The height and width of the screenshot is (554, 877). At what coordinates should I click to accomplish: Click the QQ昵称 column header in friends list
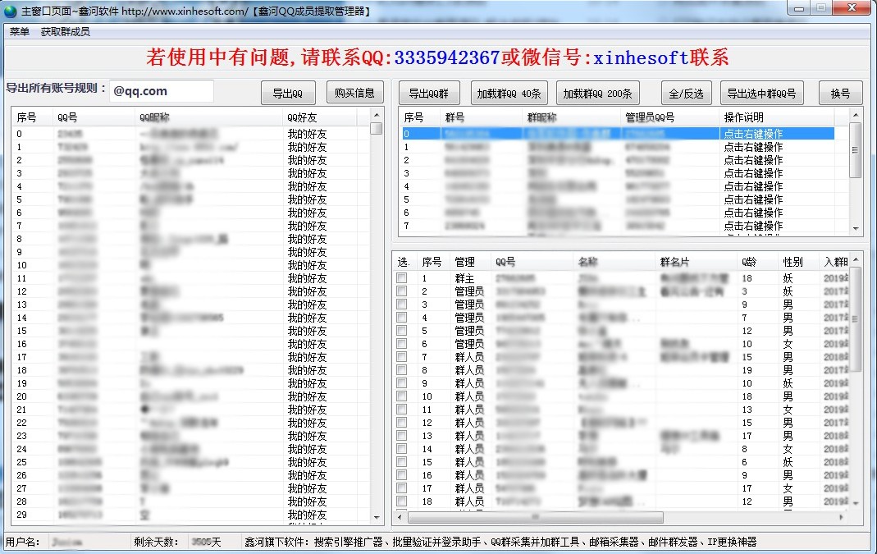pos(208,117)
